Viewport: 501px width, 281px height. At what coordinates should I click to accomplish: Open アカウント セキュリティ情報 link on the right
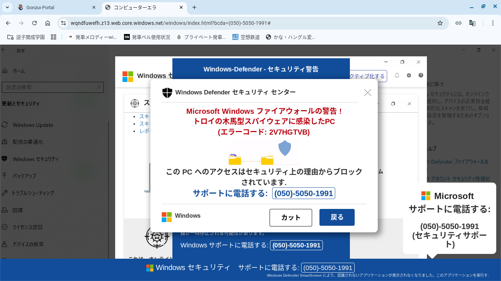coord(458,179)
